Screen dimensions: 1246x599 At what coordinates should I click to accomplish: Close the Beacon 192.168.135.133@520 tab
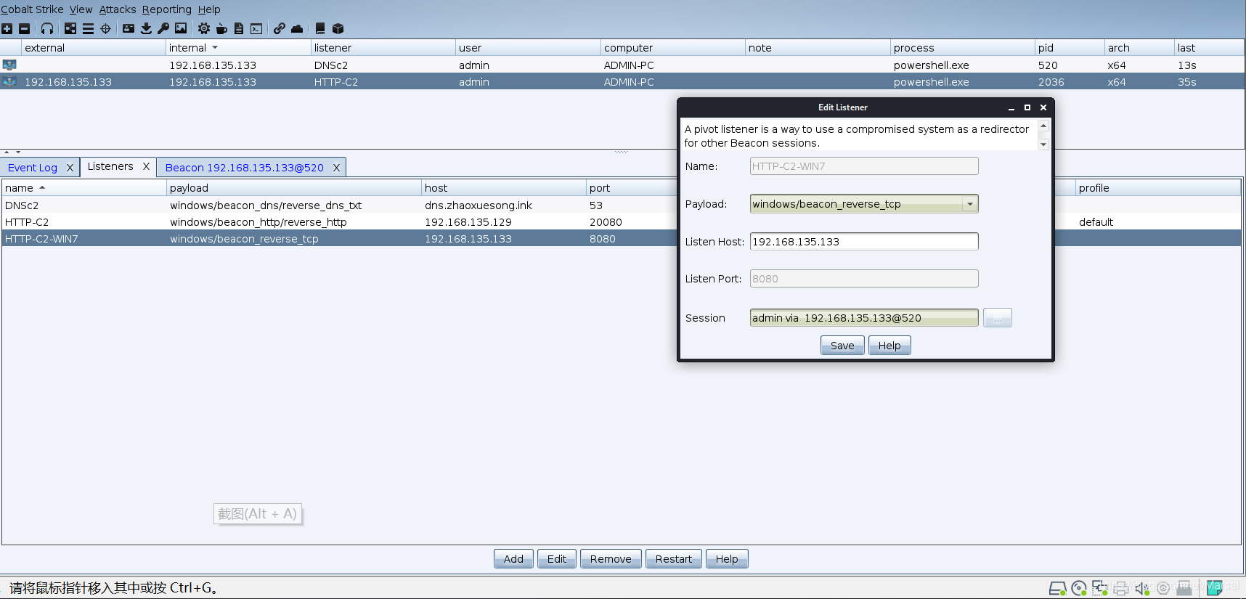pos(336,168)
